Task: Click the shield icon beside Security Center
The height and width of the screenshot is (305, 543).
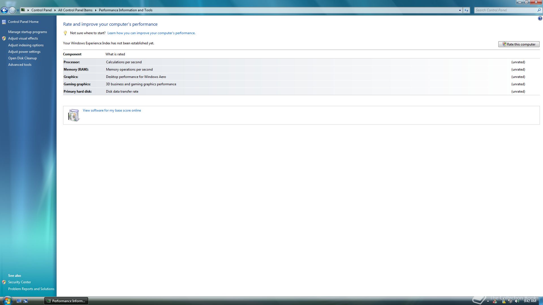Action: coord(4,282)
